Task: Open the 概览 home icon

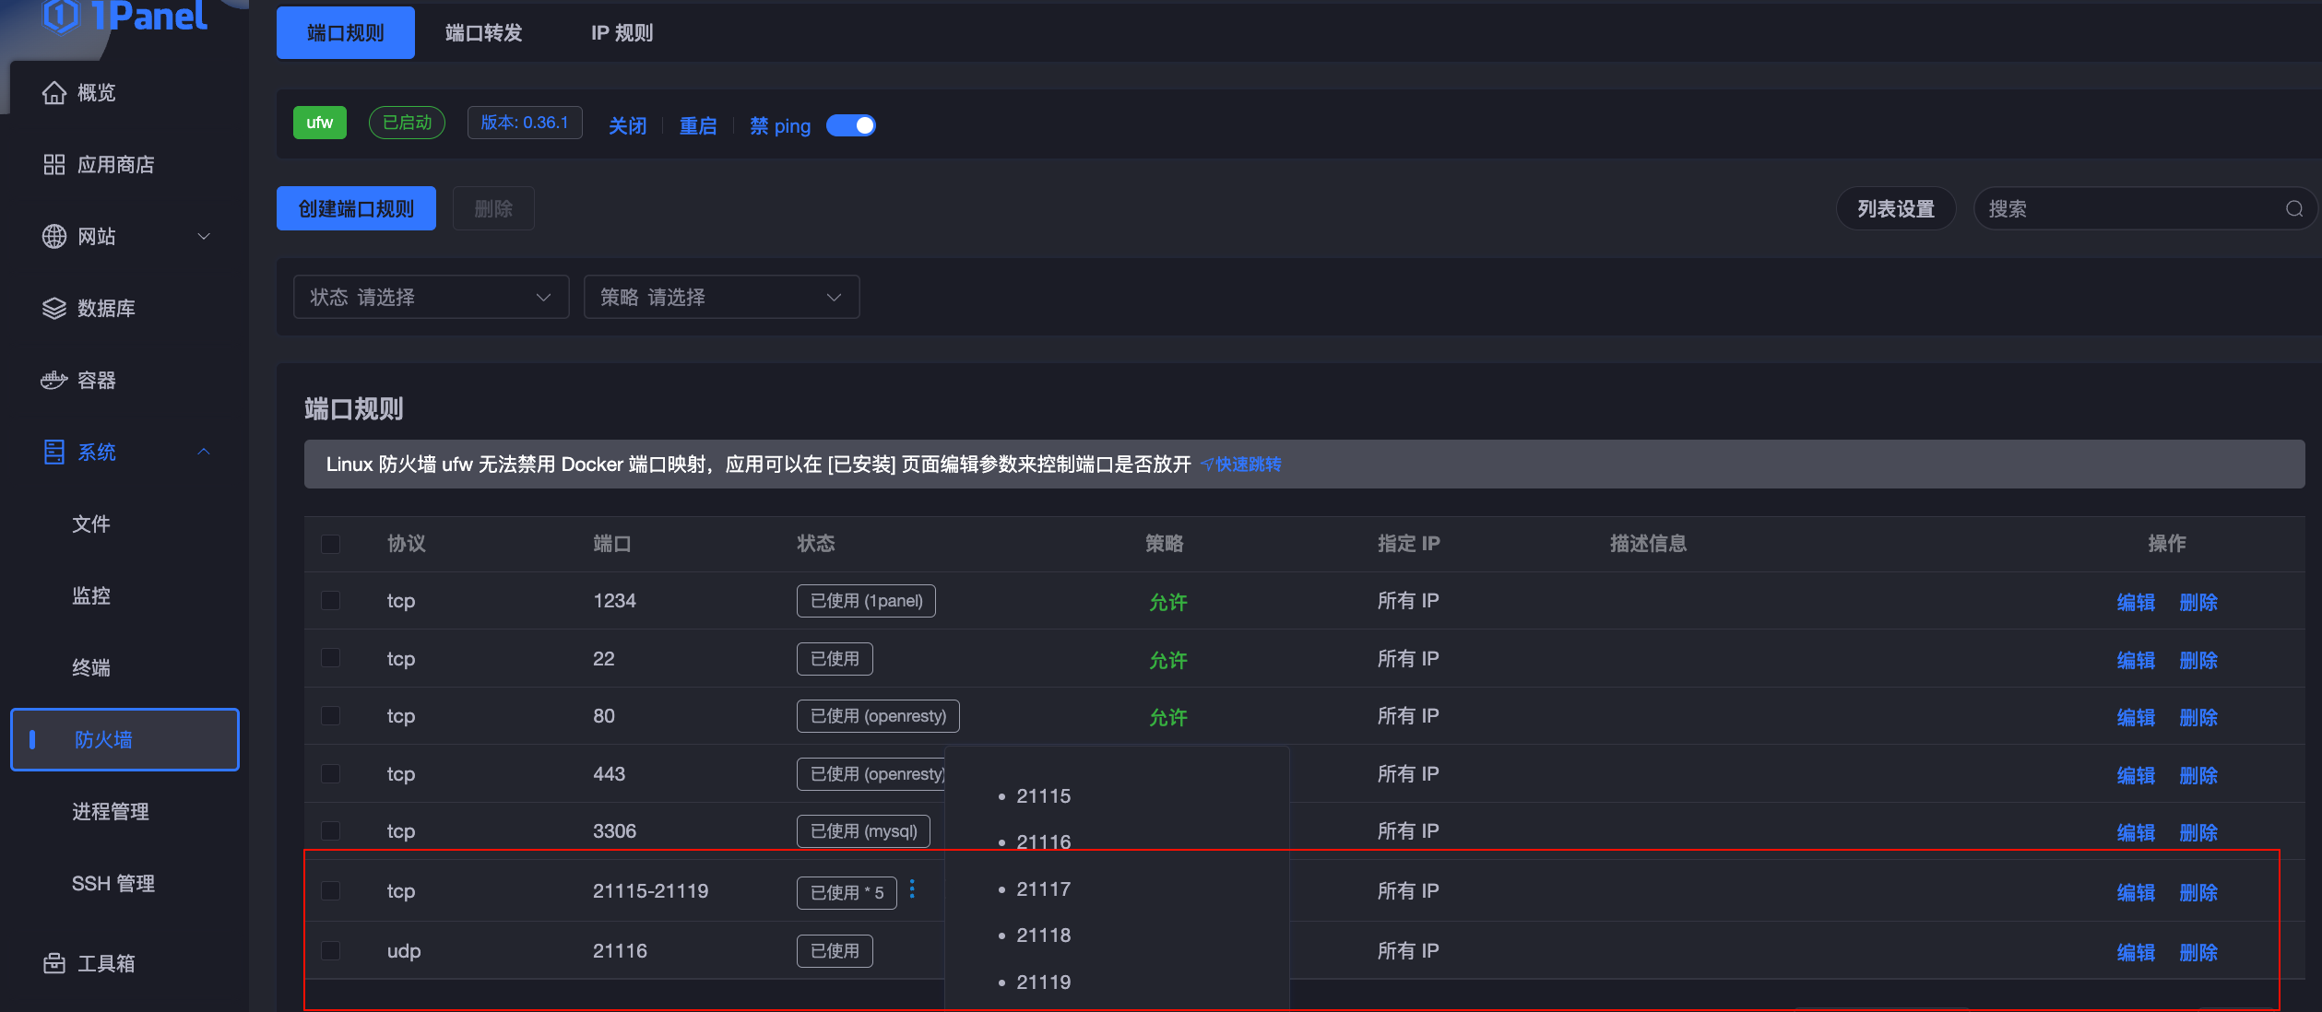Action: [x=54, y=93]
